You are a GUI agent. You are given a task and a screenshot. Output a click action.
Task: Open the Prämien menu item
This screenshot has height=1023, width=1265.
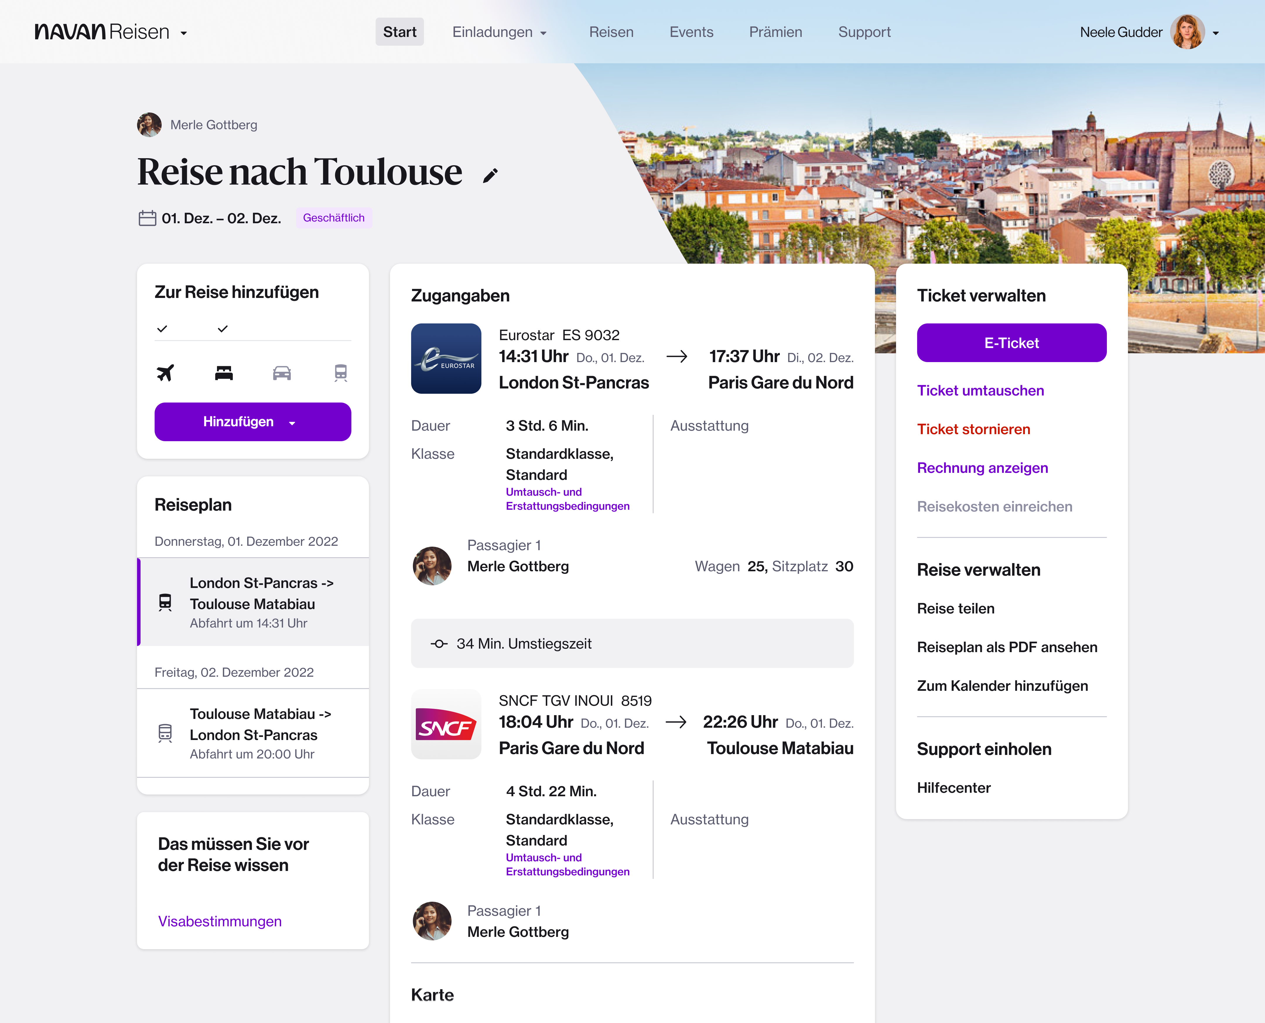click(775, 33)
